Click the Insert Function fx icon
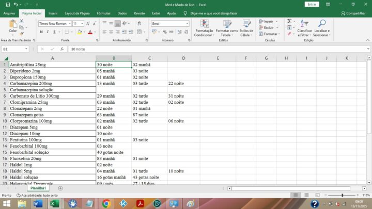 (62, 49)
